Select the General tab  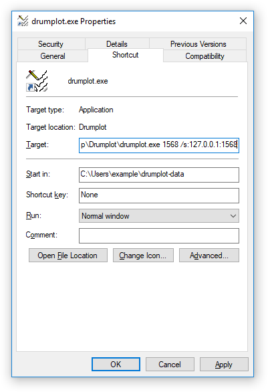click(x=53, y=56)
